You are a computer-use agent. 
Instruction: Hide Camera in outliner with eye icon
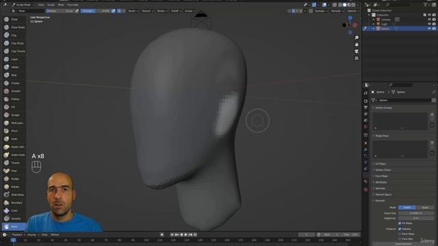[429, 20]
